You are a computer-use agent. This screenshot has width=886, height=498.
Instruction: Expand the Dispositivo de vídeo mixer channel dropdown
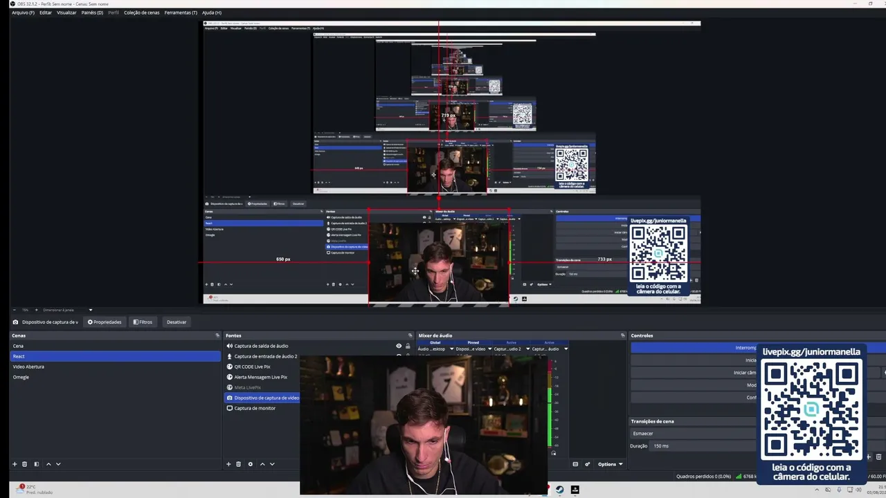tap(489, 349)
